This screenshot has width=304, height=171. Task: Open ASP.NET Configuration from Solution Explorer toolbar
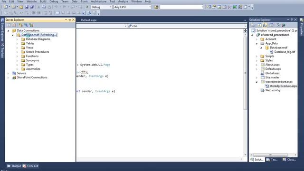click(284, 25)
